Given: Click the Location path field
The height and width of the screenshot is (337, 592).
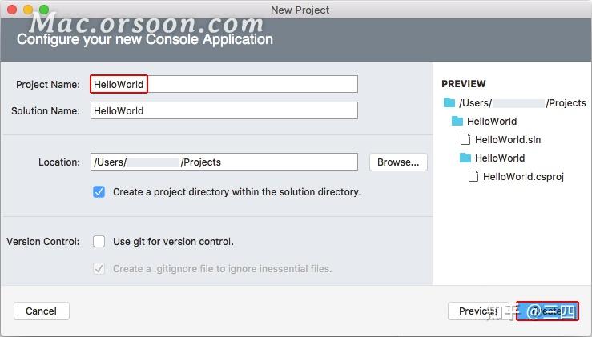Looking at the screenshot, I should point(224,162).
